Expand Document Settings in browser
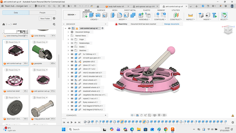This screenshot has width=236, height=133. tap(68, 32)
